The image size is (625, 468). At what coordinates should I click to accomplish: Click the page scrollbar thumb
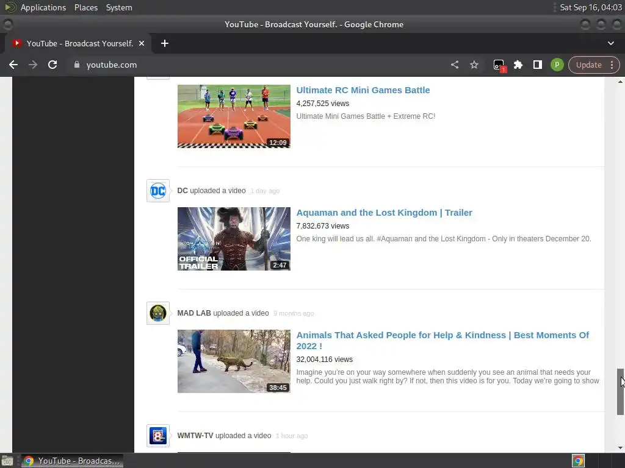(620, 392)
